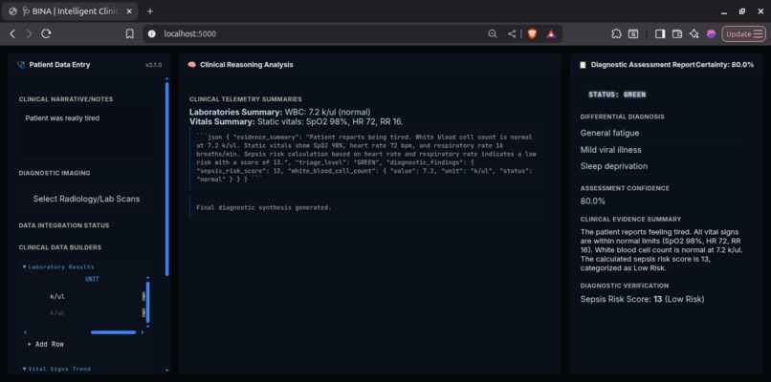771x382 pixels.
Task: Click the panel scrollbar down arrow
Action: (167, 371)
